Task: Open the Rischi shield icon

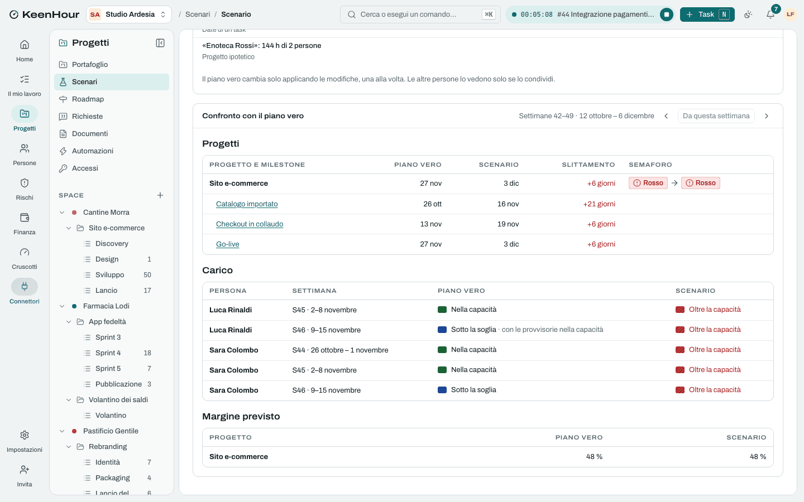Action: 25,183
